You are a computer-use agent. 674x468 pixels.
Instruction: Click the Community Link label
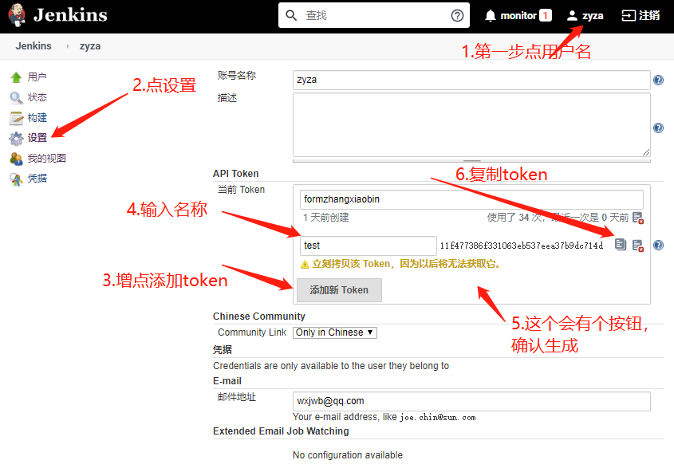point(252,332)
